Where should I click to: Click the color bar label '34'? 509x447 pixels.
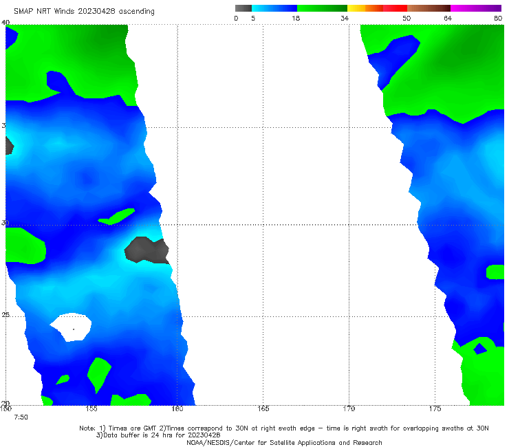pos(345,18)
